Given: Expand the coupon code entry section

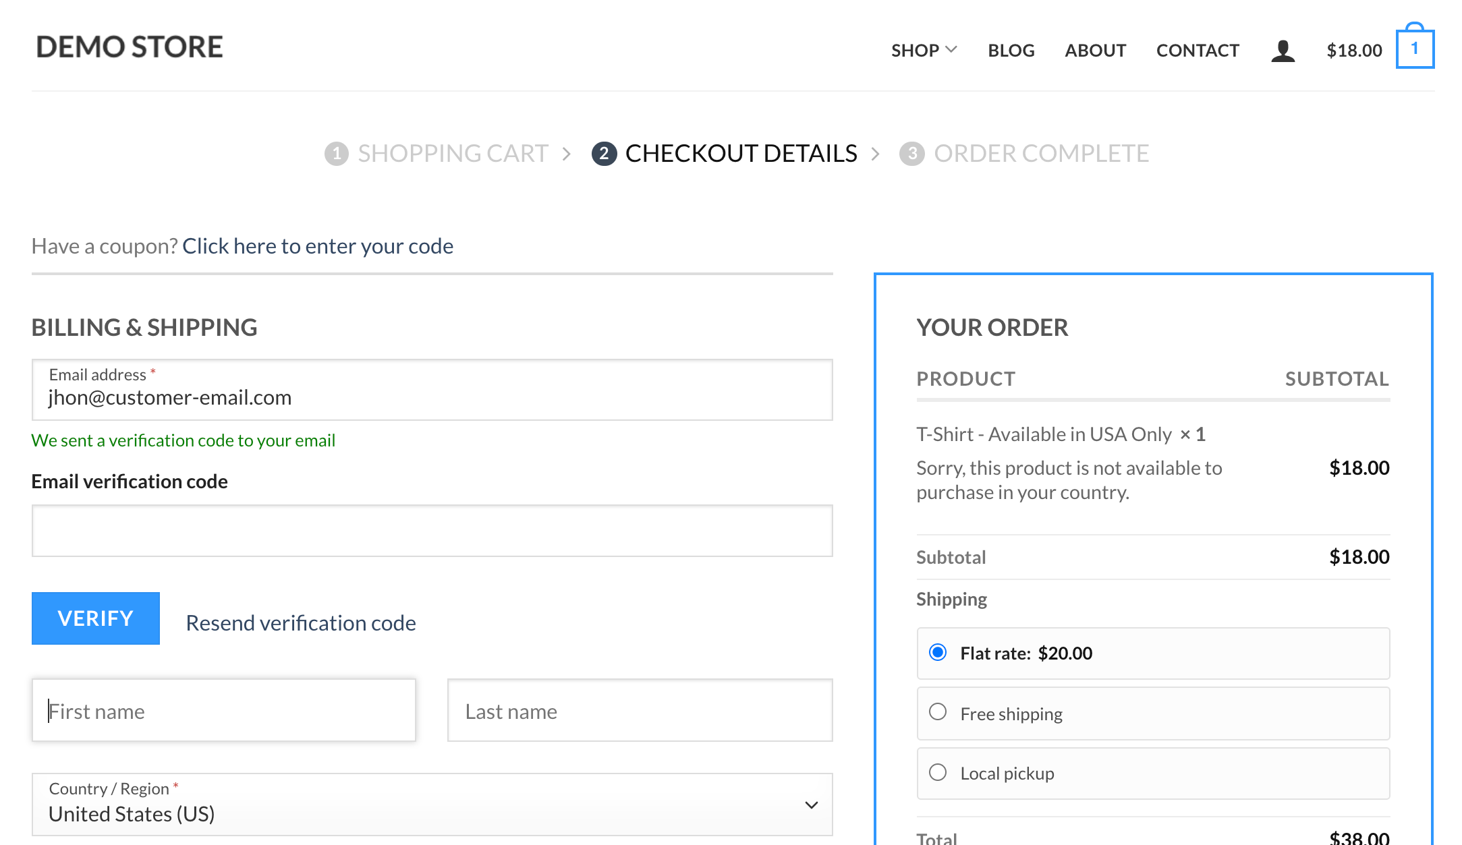Looking at the screenshot, I should [318, 245].
